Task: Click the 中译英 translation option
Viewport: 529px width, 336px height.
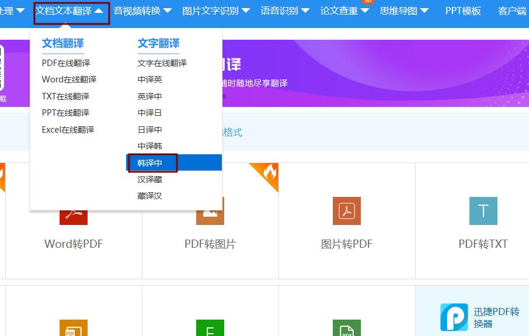Action: click(x=150, y=79)
